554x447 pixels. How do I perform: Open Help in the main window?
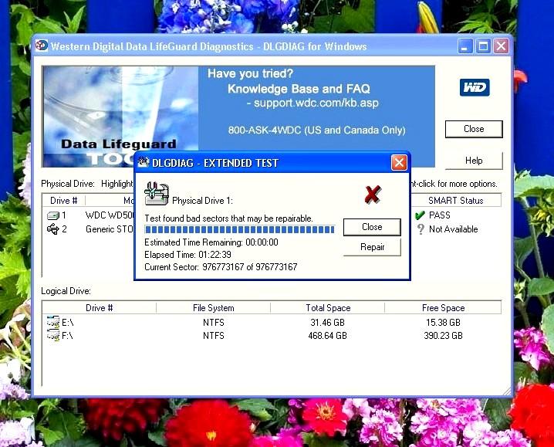tap(474, 161)
